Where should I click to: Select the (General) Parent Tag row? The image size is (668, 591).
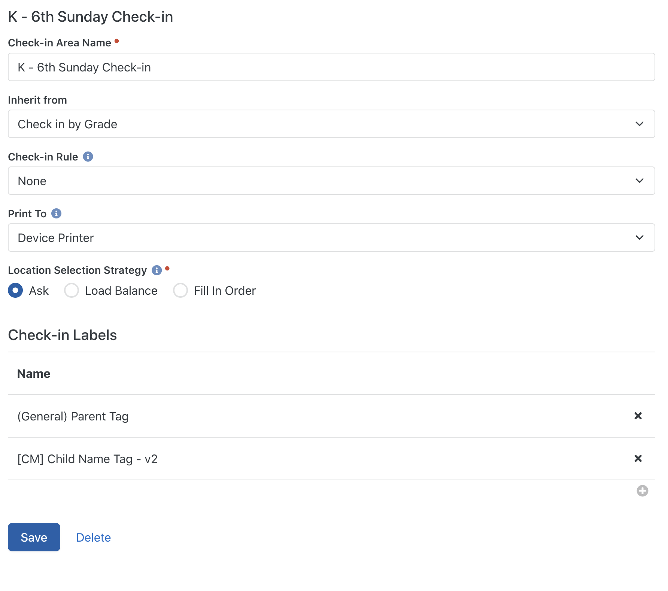[x=73, y=416]
